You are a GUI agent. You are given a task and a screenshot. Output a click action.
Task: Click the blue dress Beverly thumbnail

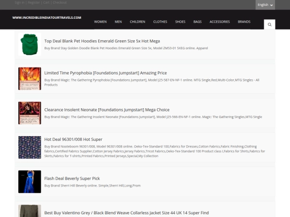pyautogui.click(x=30, y=182)
